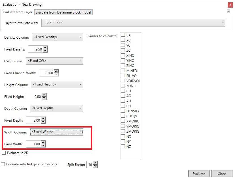
Task: Switch to Evaluate from Datamine Block model tab
Action: [x=64, y=12]
